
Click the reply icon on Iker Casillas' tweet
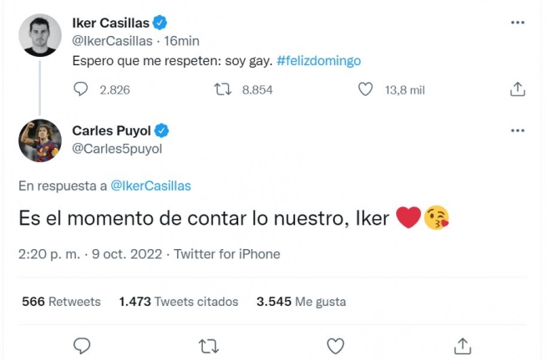point(80,89)
